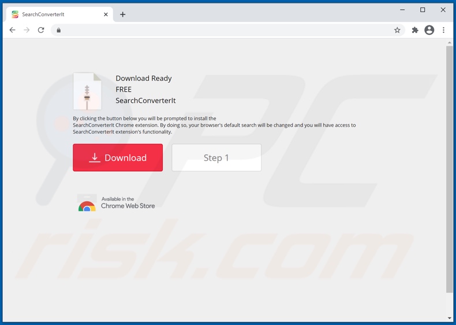
Task: Click the address bar field
Action: coord(227,30)
